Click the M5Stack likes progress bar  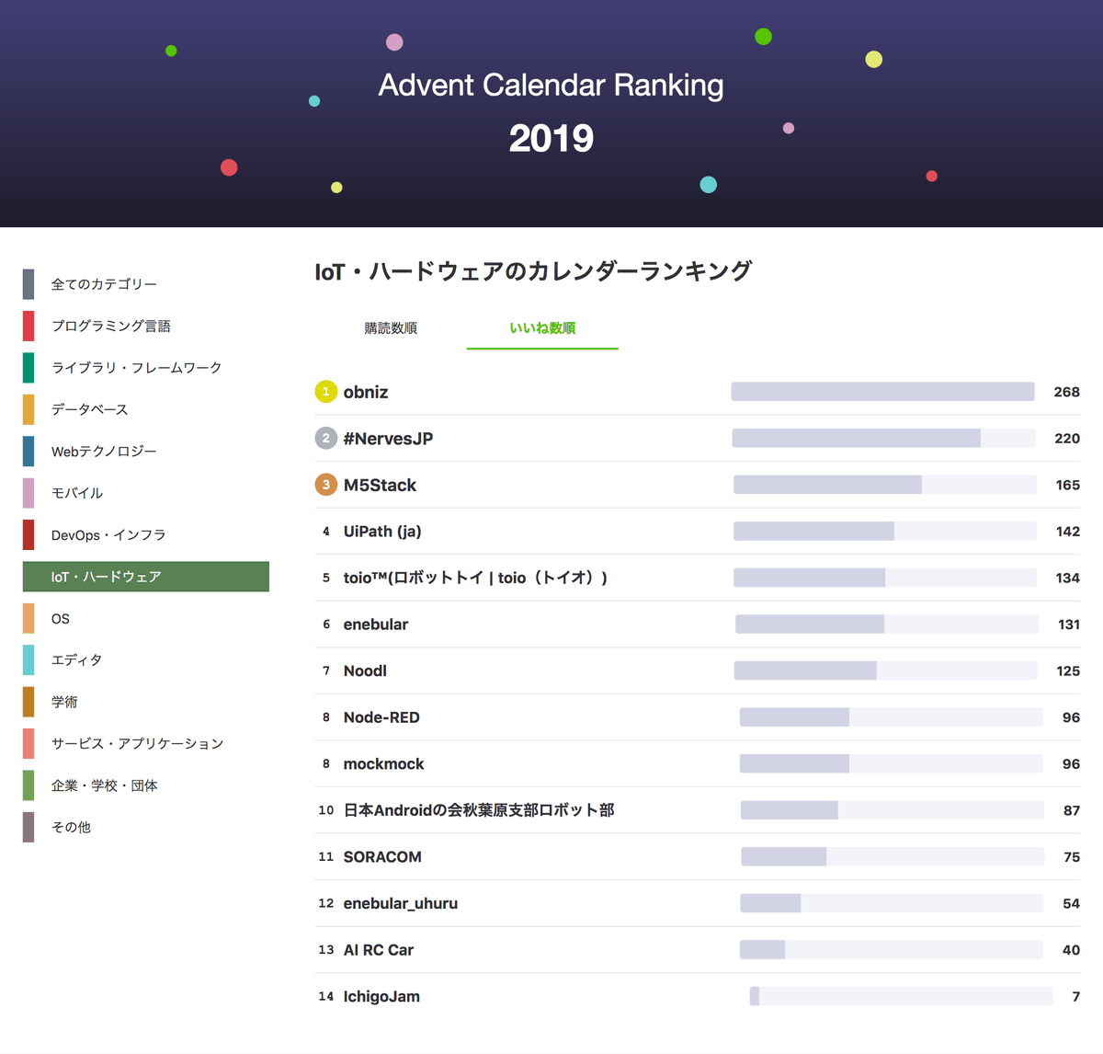[x=885, y=485]
